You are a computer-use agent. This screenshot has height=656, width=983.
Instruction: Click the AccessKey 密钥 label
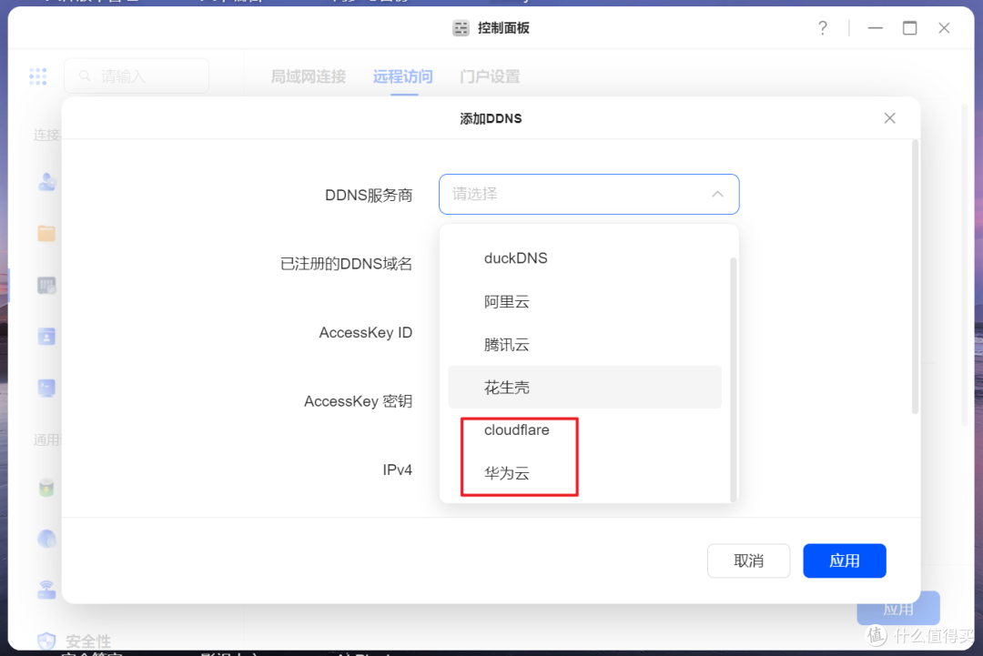coord(358,401)
